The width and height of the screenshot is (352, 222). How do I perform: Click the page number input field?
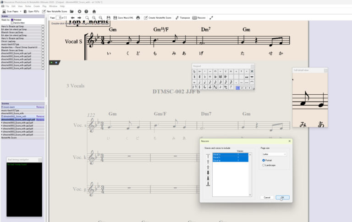(58, 18)
